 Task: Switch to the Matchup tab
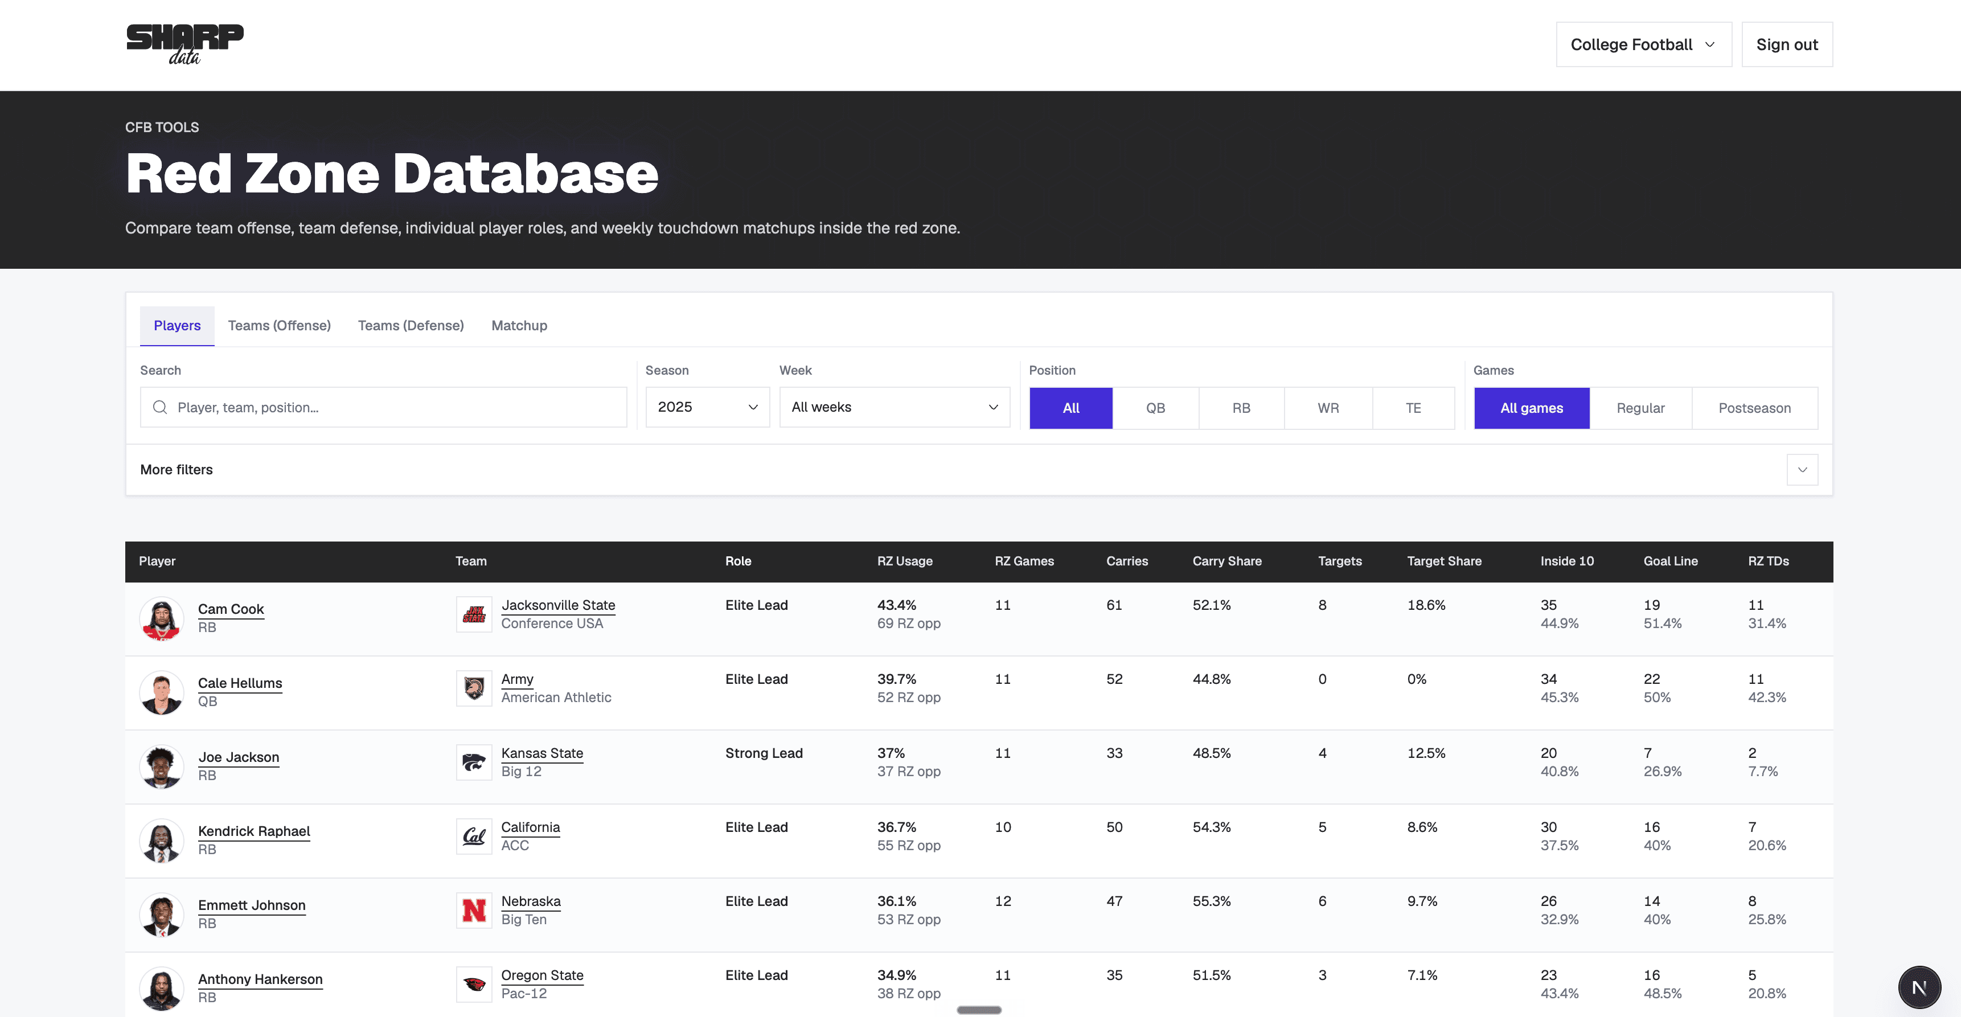click(519, 326)
